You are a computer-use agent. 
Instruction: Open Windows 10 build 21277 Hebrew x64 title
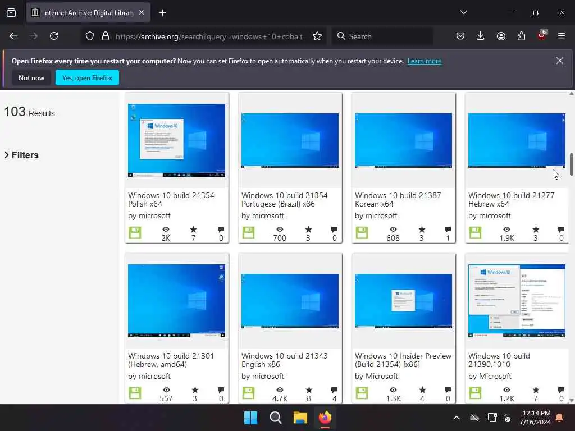[x=511, y=200]
